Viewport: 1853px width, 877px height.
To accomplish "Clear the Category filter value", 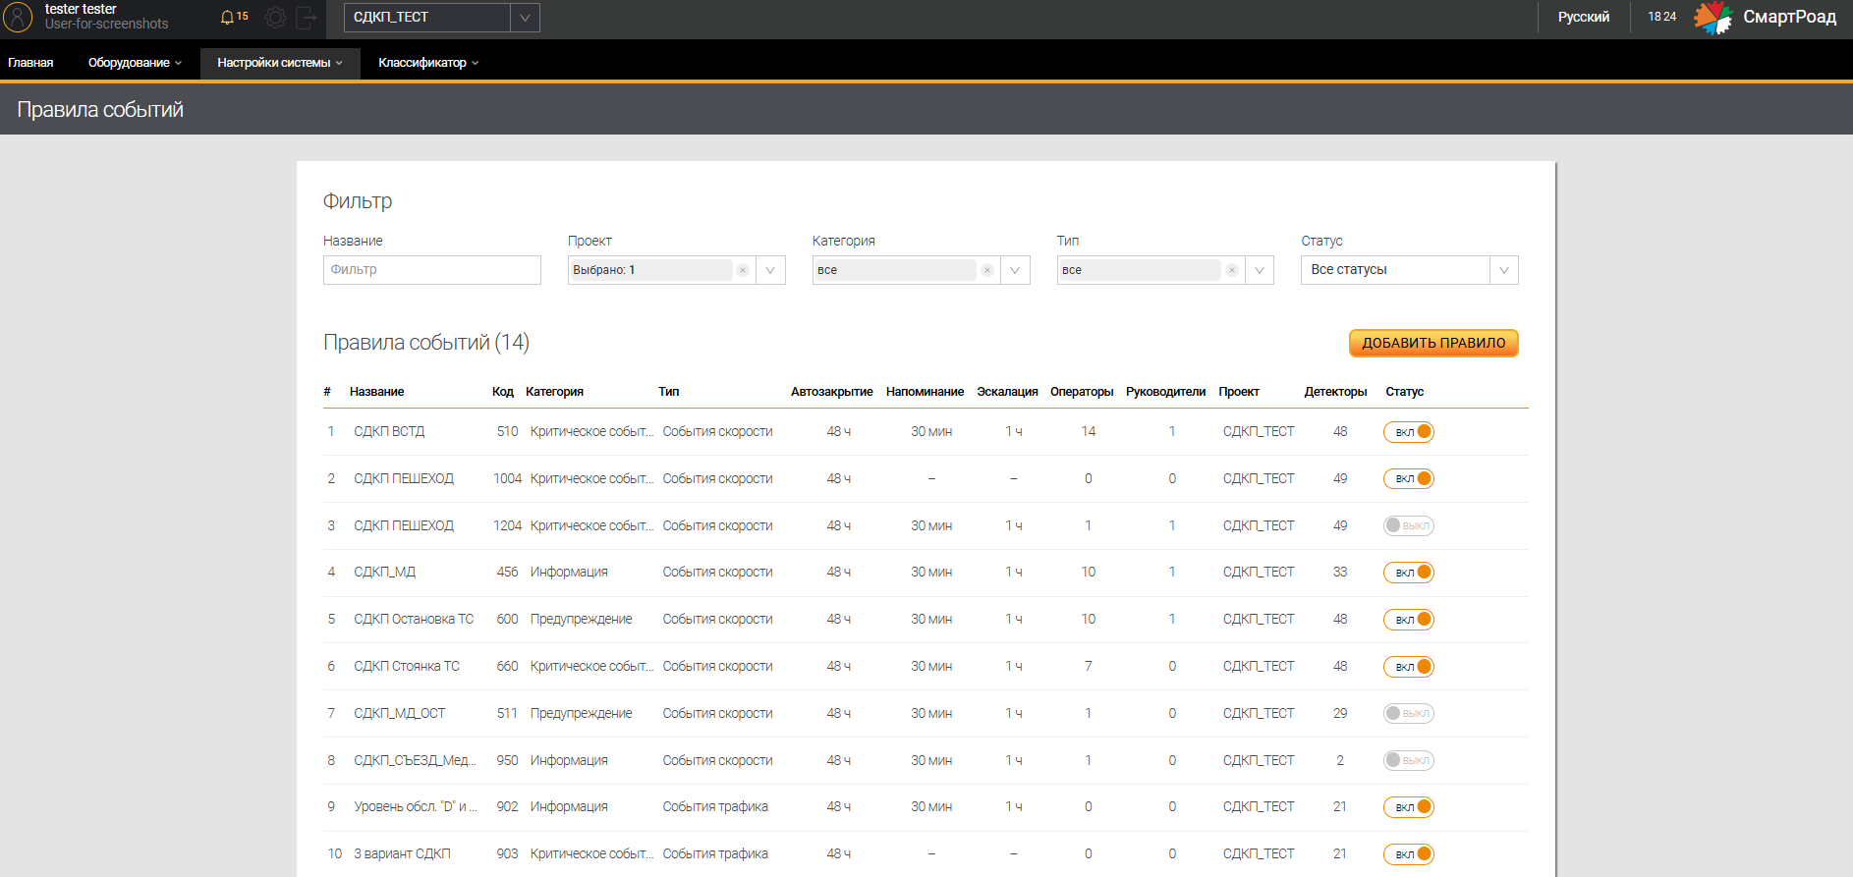I will tap(987, 270).
